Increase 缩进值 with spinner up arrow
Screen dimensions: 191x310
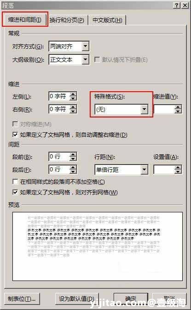point(178,107)
